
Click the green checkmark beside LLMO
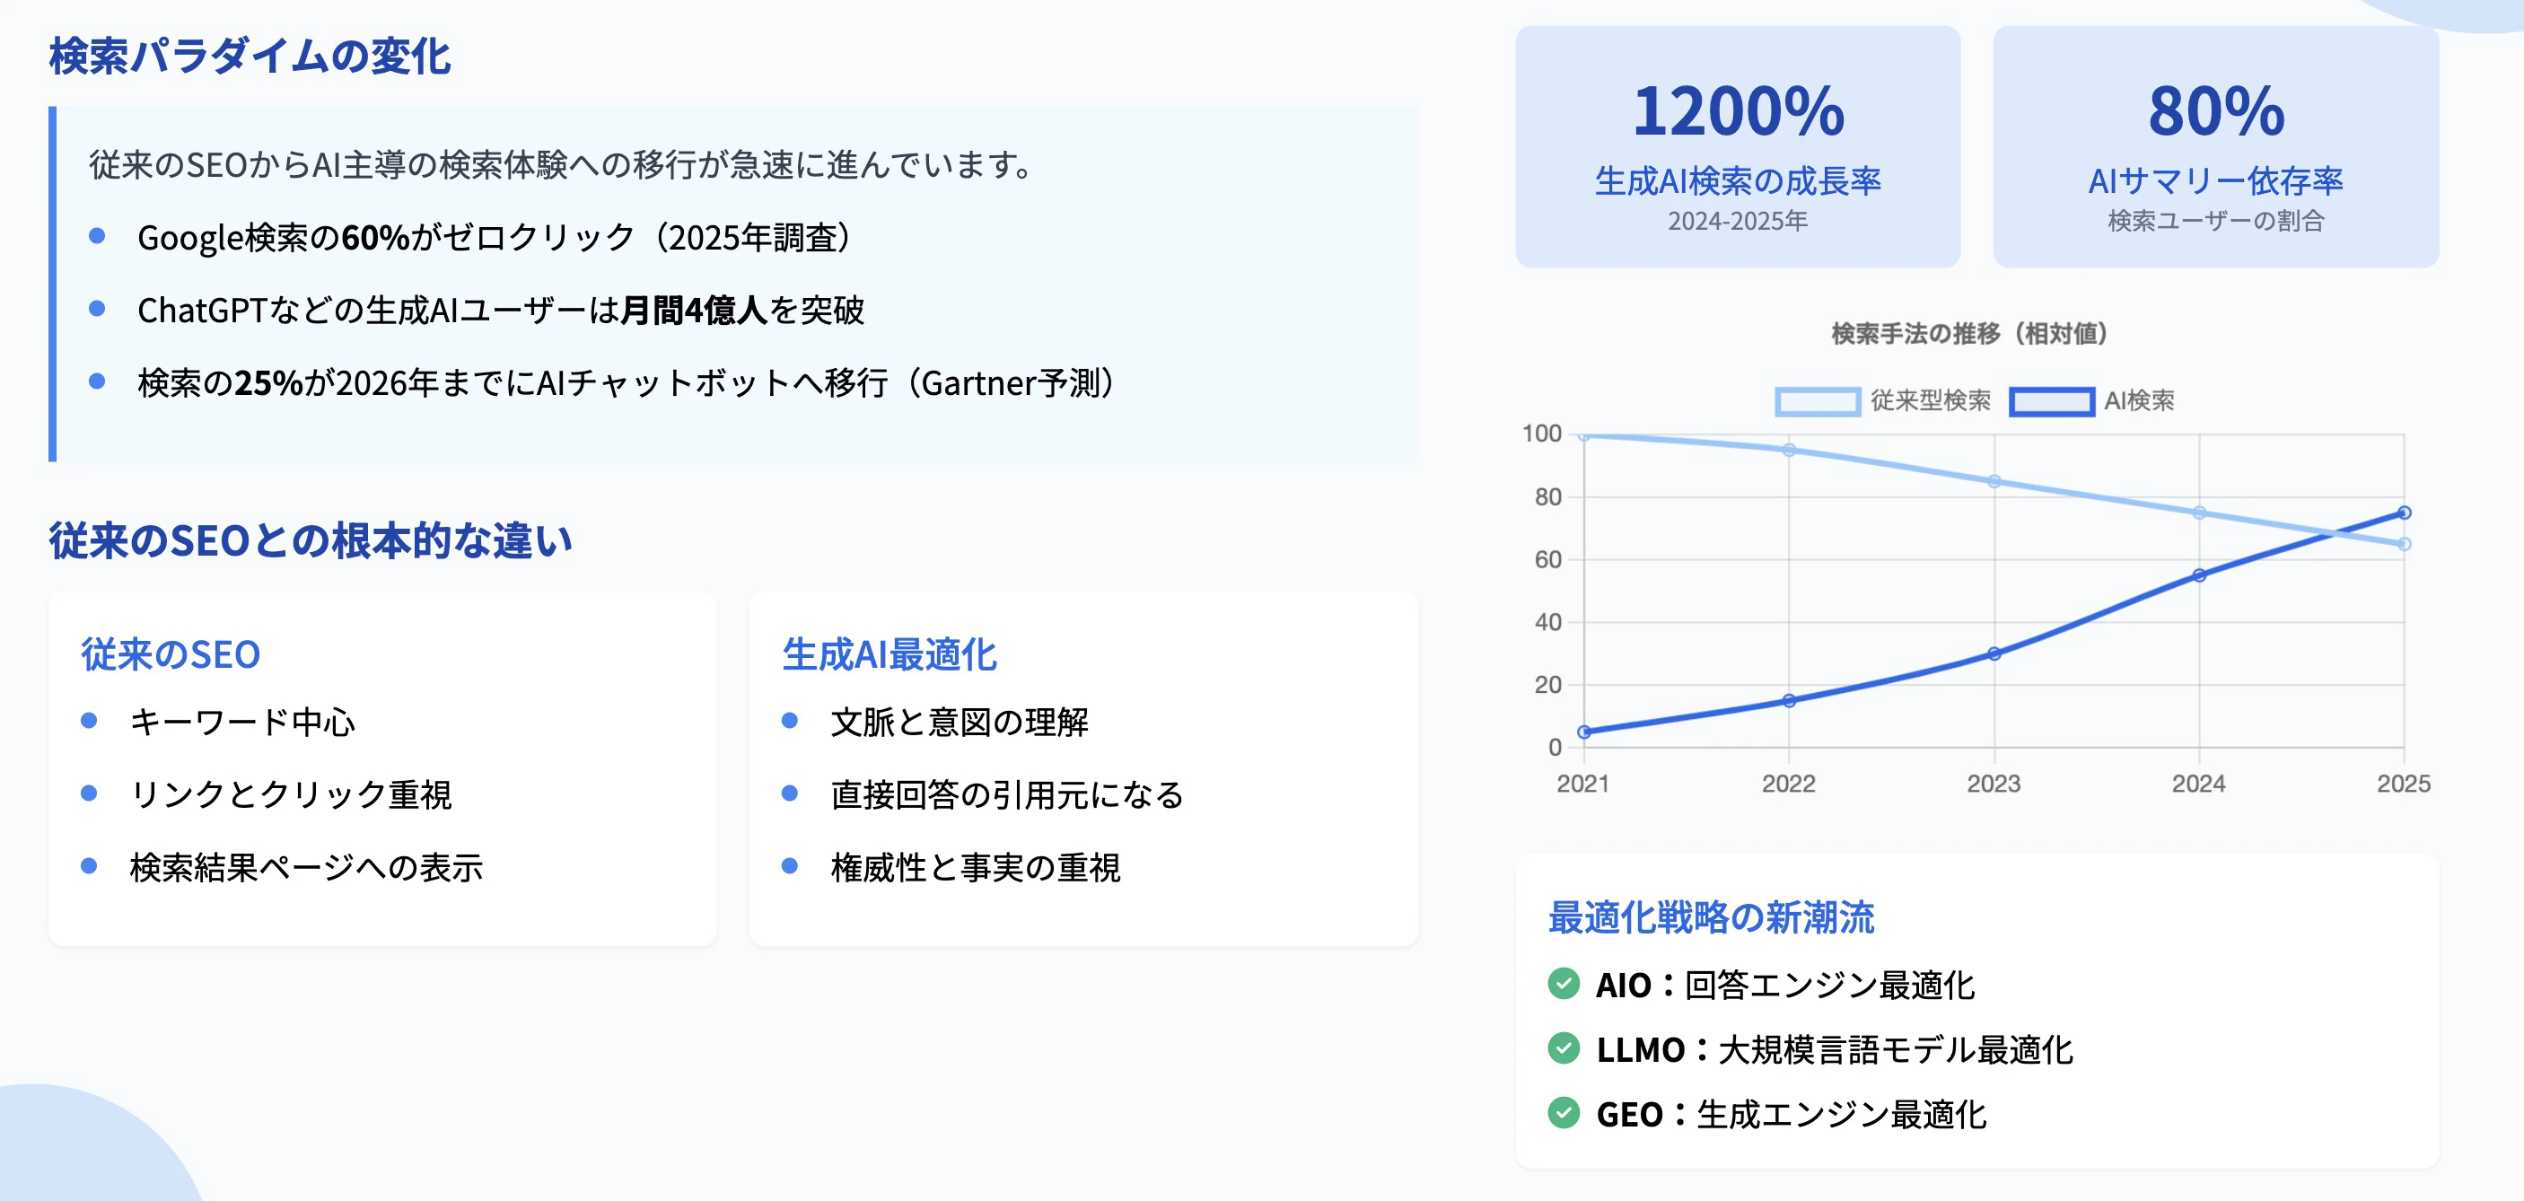[1563, 1048]
